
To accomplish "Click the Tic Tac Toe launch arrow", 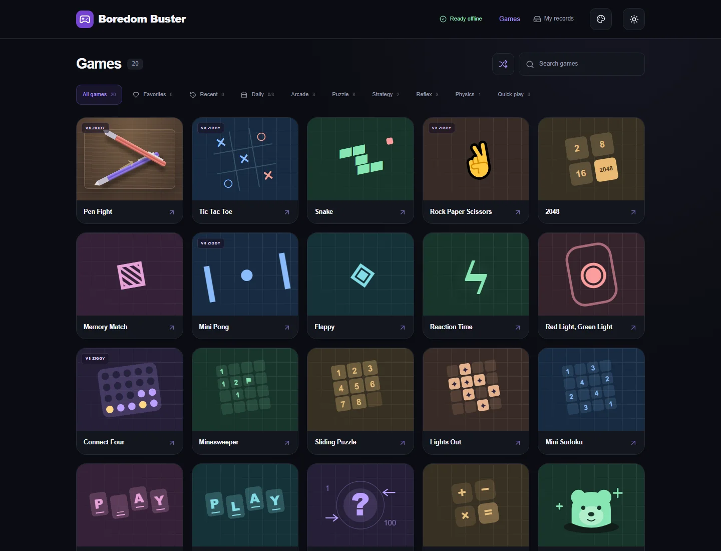I will coord(287,212).
